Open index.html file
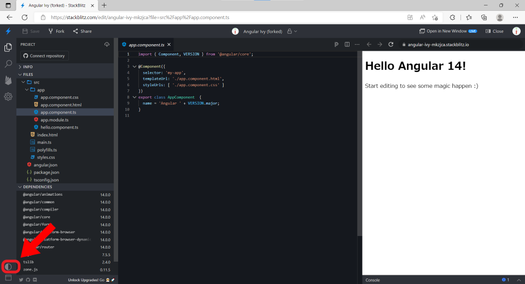 [x=47, y=135]
